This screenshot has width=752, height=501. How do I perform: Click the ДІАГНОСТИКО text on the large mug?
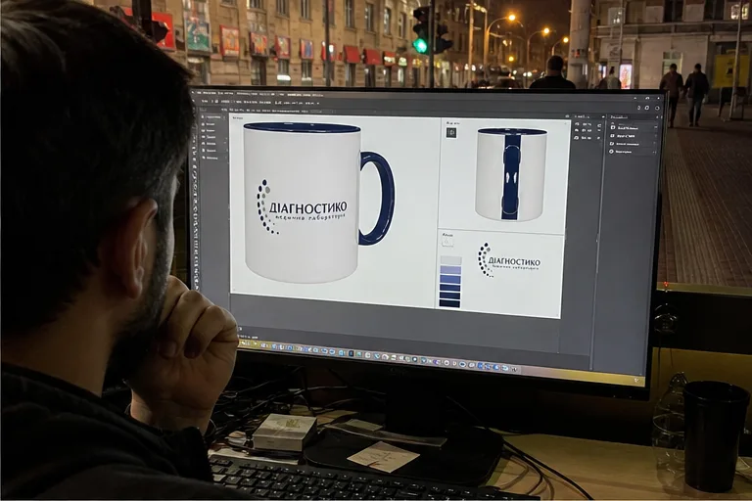click(x=307, y=208)
